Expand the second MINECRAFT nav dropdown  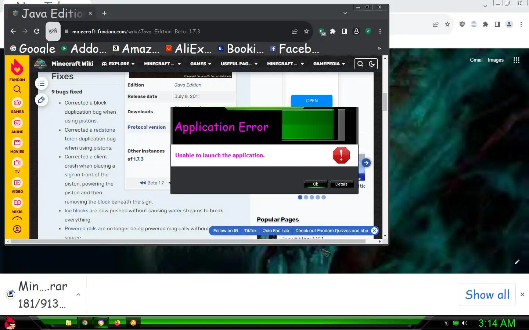(x=285, y=64)
